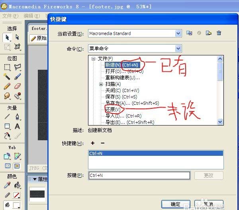This screenshot has height=210, width=239.
Task: Select the Pointer tool
Action: pos(7,37)
